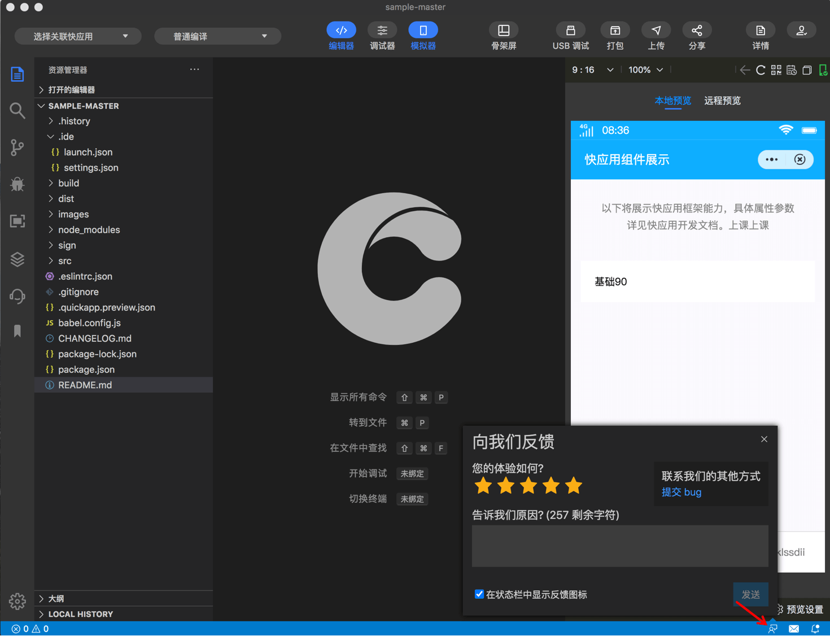The width and height of the screenshot is (830, 636).
Task: Open notifications bell in status bar
Action: (814, 629)
